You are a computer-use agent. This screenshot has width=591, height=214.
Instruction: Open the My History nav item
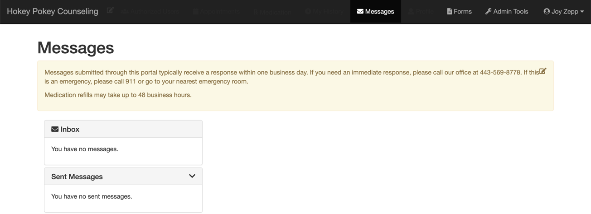click(325, 11)
